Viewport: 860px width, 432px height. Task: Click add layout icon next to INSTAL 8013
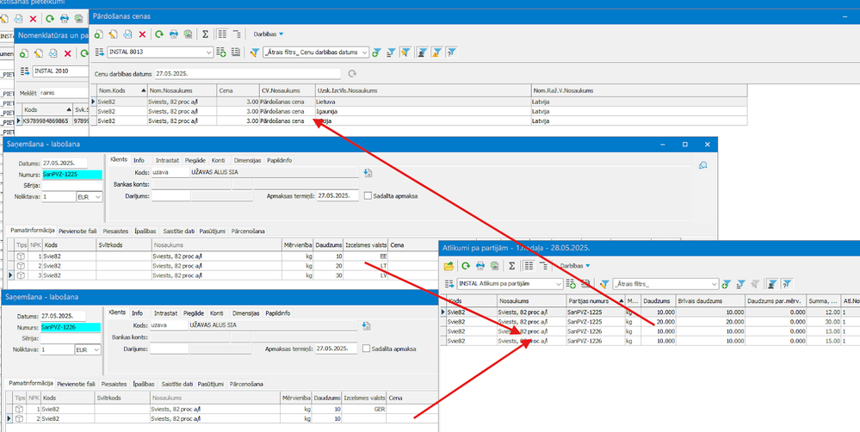pos(221,52)
